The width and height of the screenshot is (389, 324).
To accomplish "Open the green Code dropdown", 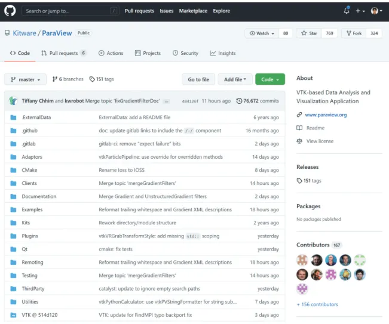I will click(270, 79).
